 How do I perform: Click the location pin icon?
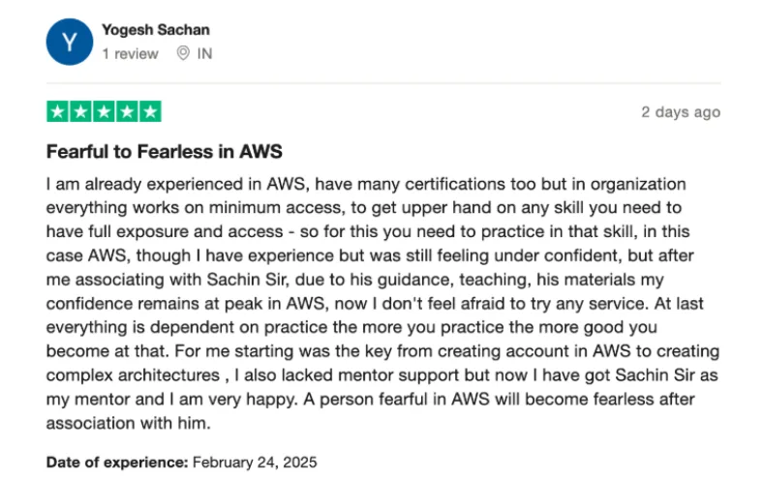click(x=182, y=54)
